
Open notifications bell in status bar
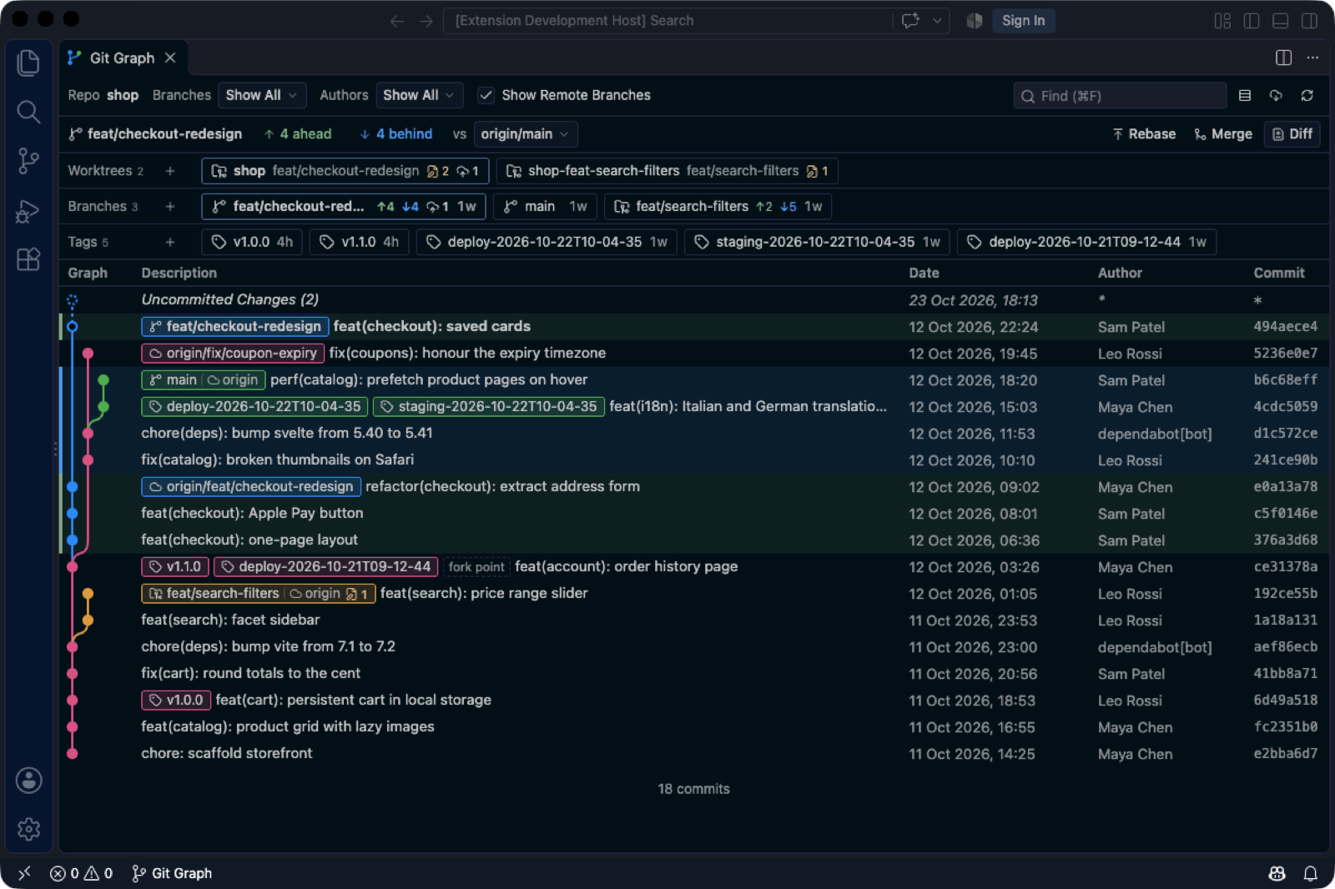point(1310,873)
